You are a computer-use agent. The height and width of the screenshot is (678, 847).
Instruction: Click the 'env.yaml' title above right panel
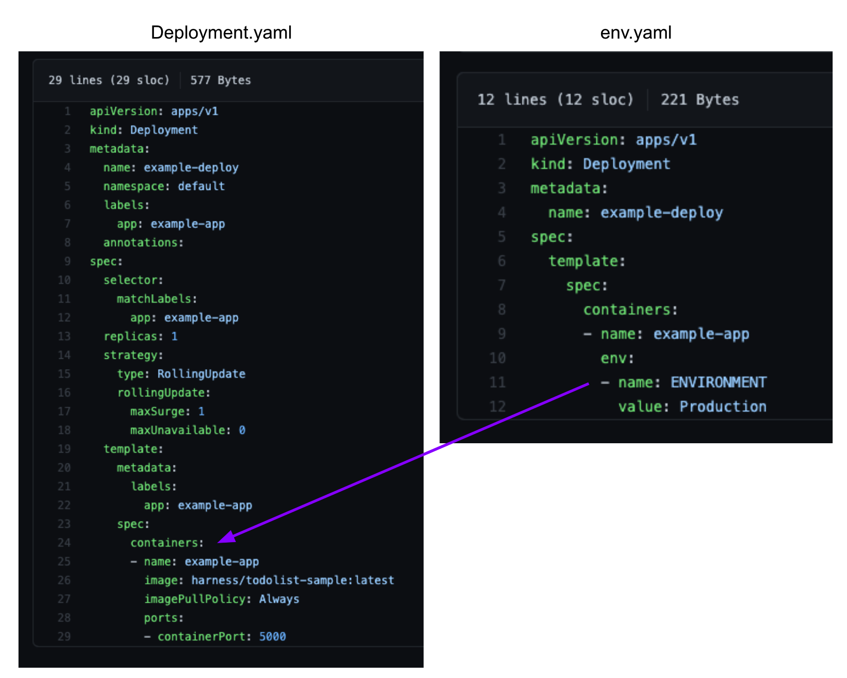tap(636, 32)
